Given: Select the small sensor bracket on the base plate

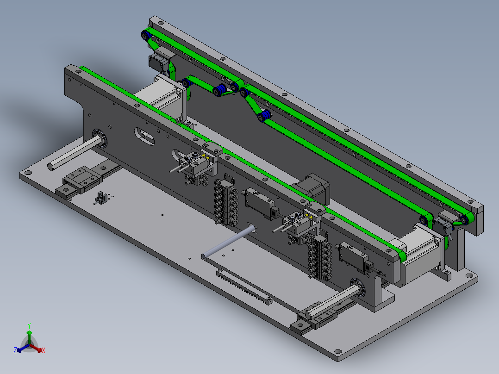Looking at the screenshot, I should (100, 198).
